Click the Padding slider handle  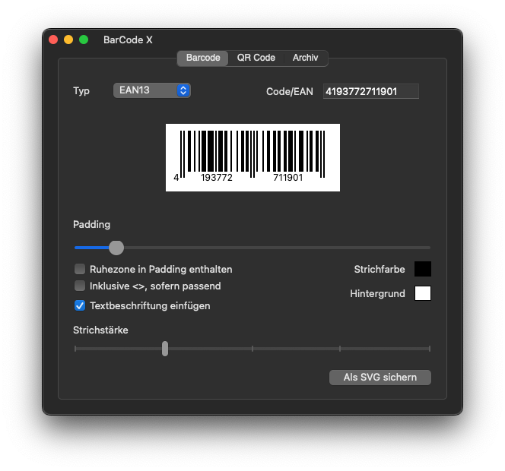coord(116,248)
